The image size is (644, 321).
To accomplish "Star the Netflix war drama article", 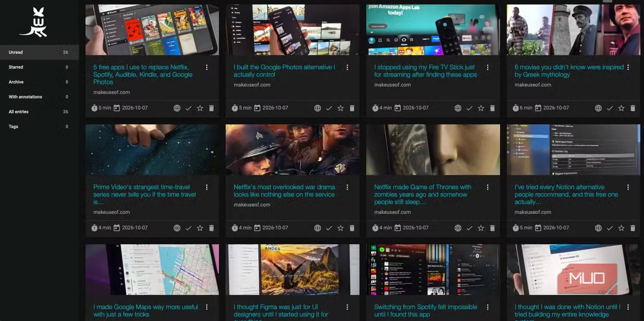I will (x=340, y=228).
